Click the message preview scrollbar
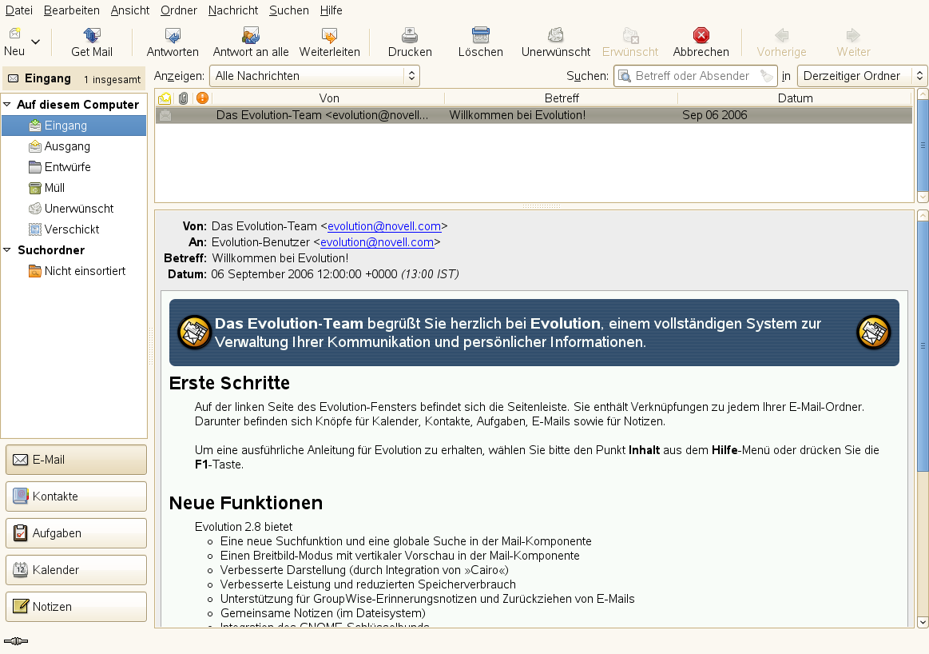 (923, 346)
